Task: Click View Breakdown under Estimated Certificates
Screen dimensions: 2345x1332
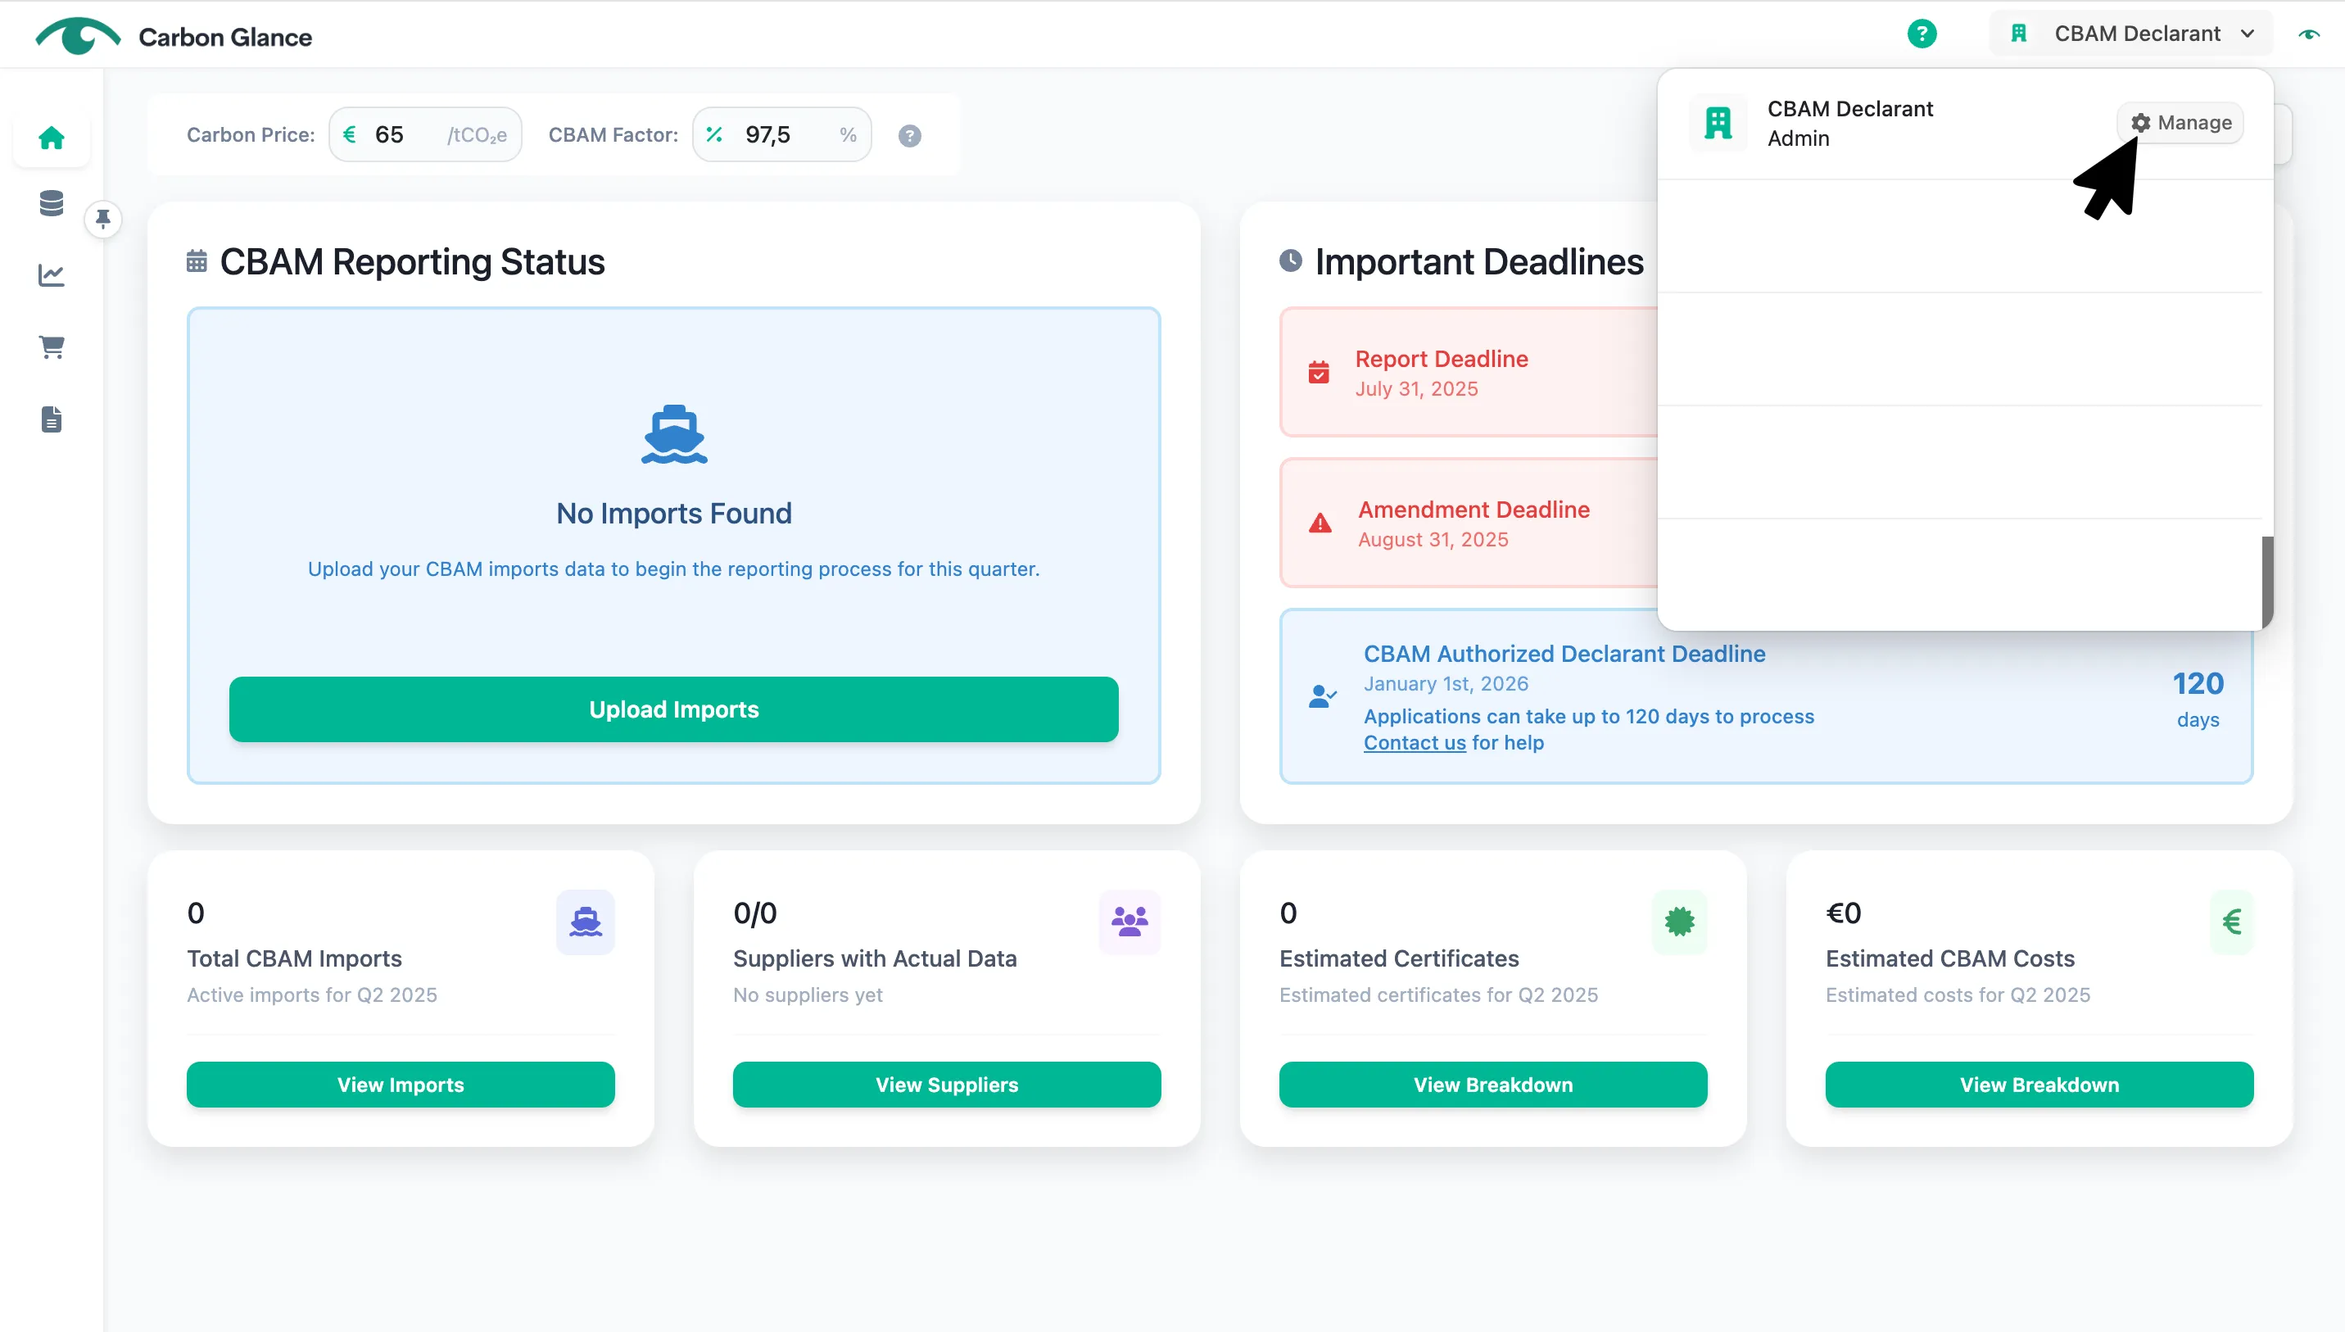Action: 1493,1085
